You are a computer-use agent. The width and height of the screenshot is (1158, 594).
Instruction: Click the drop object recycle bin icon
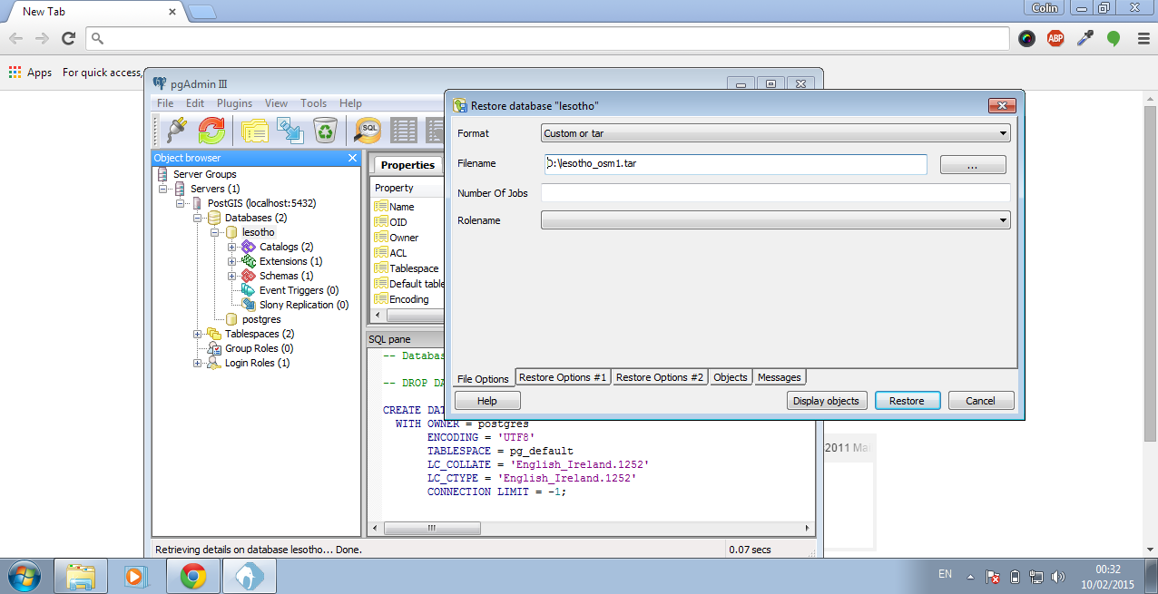325,131
